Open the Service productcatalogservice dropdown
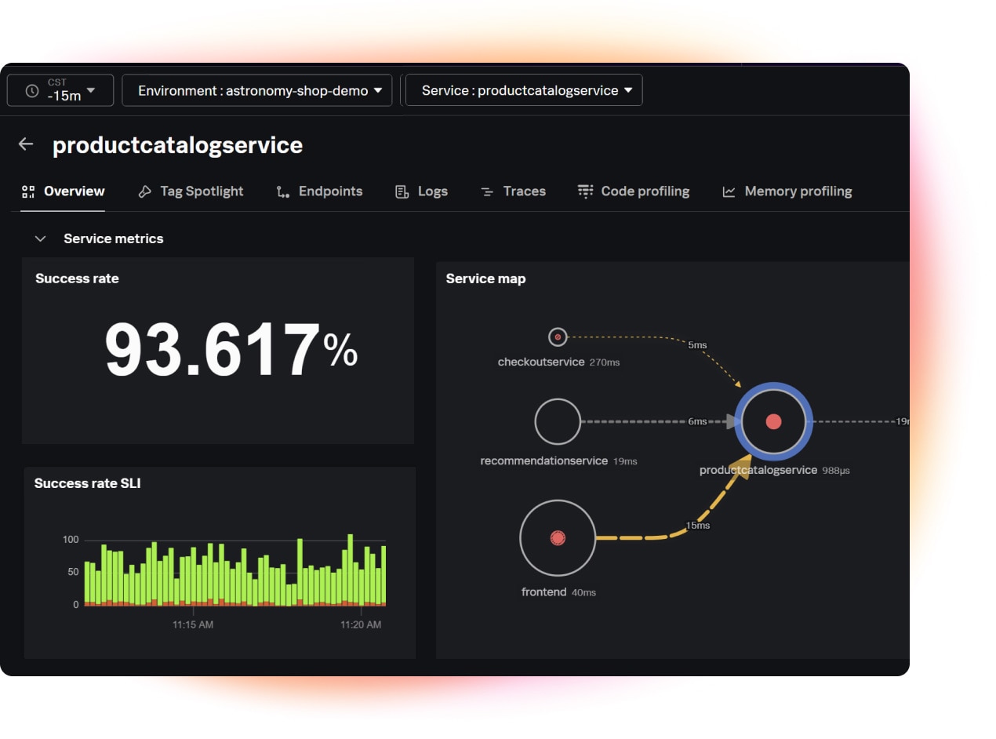This screenshot has width=996, height=739. [x=523, y=89]
